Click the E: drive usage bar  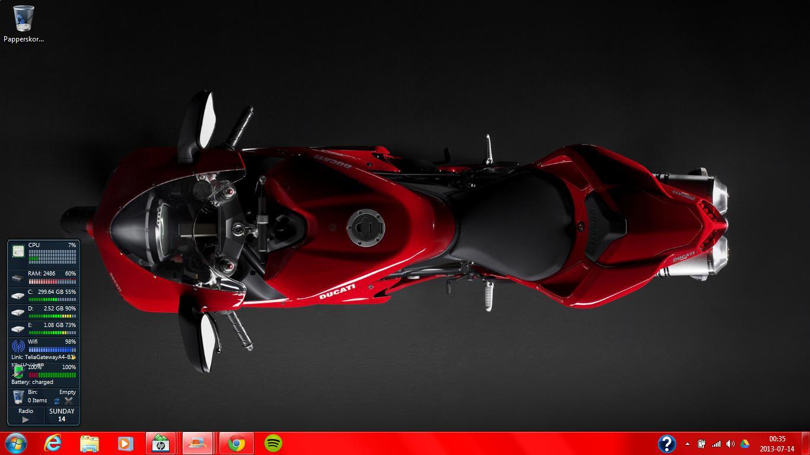[x=52, y=332]
